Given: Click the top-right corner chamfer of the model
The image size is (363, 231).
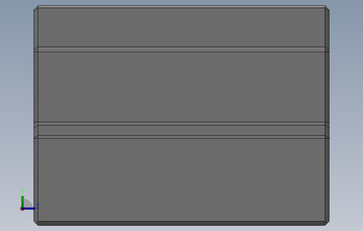Looking at the screenshot, I should (x=327, y=9).
